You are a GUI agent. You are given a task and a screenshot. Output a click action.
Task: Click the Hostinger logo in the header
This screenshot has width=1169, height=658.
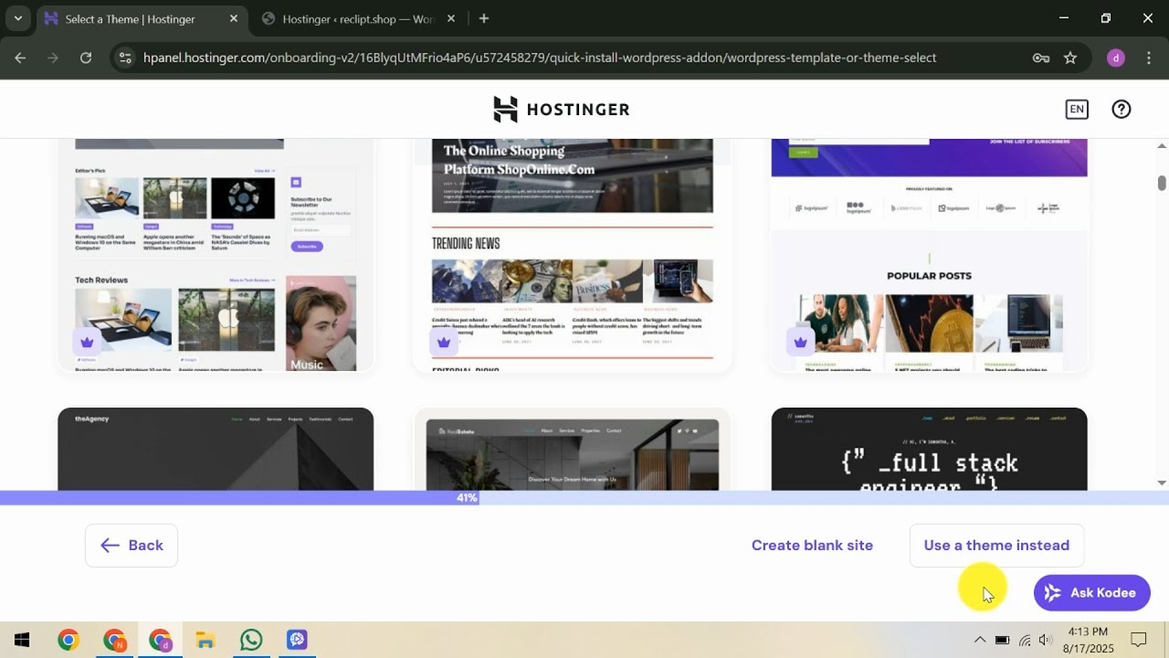561,110
